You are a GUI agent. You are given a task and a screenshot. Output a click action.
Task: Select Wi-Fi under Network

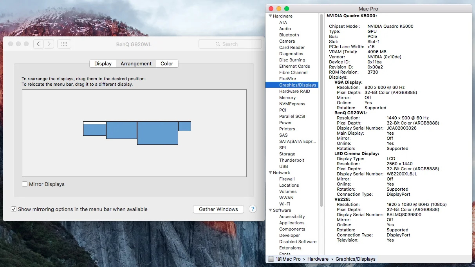tap(285, 204)
